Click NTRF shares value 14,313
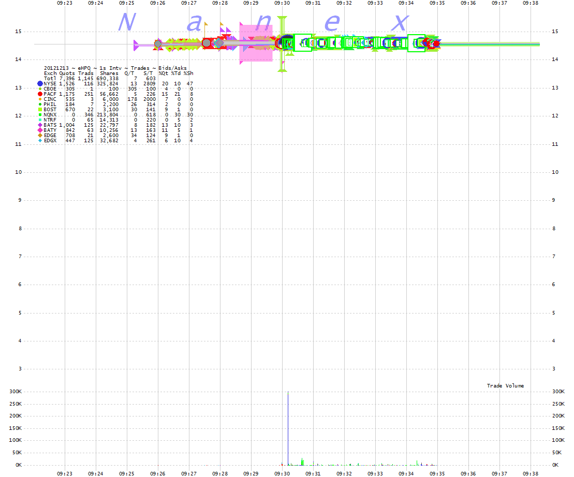Image resolution: width=574 pixels, height=477 pixels. tap(109, 120)
